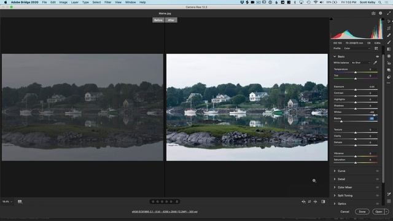Open more image settings three-dots icon

[389, 83]
